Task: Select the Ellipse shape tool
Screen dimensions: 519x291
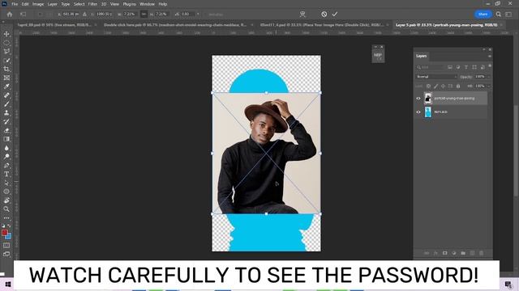Action: point(6,192)
